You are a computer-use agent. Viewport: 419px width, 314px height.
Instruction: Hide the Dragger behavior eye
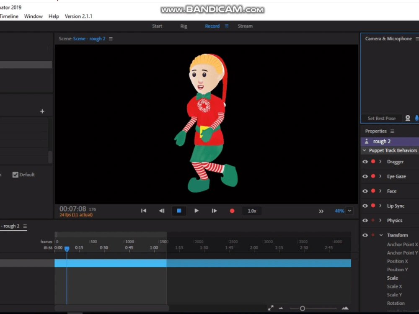365,162
